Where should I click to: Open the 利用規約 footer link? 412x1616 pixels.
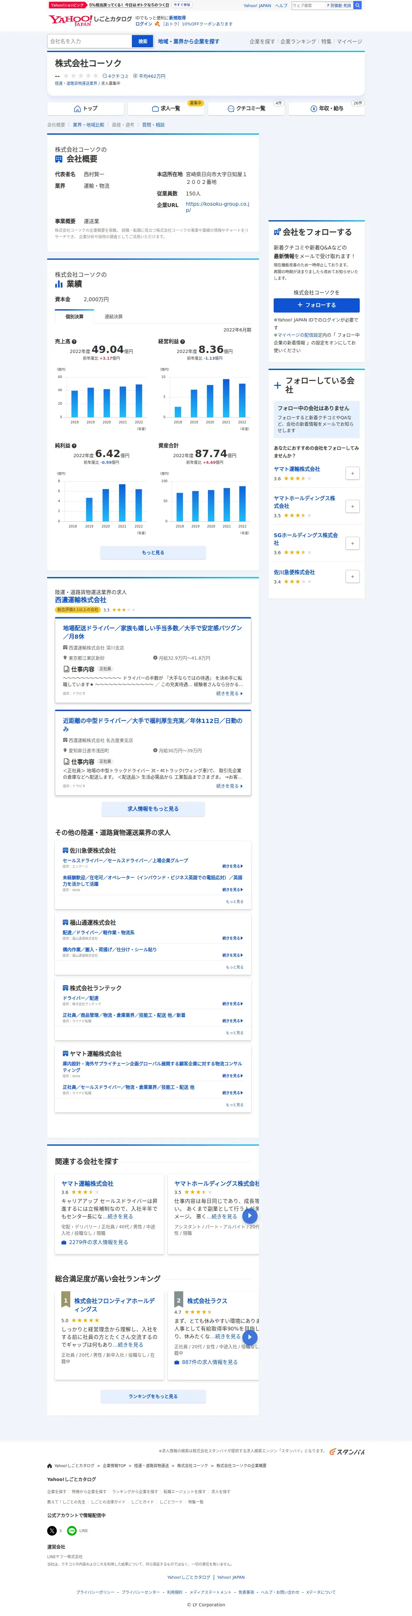pyautogui.click(x=175, y=1592)
